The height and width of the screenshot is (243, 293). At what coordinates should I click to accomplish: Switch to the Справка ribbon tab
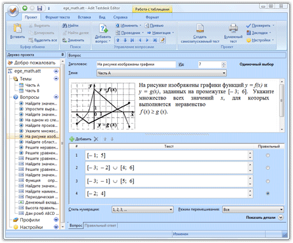[120, 17]
